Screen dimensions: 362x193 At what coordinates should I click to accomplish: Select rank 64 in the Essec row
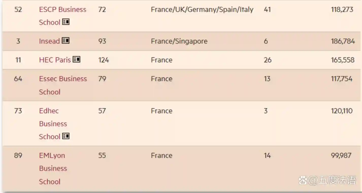click(18, 79)
